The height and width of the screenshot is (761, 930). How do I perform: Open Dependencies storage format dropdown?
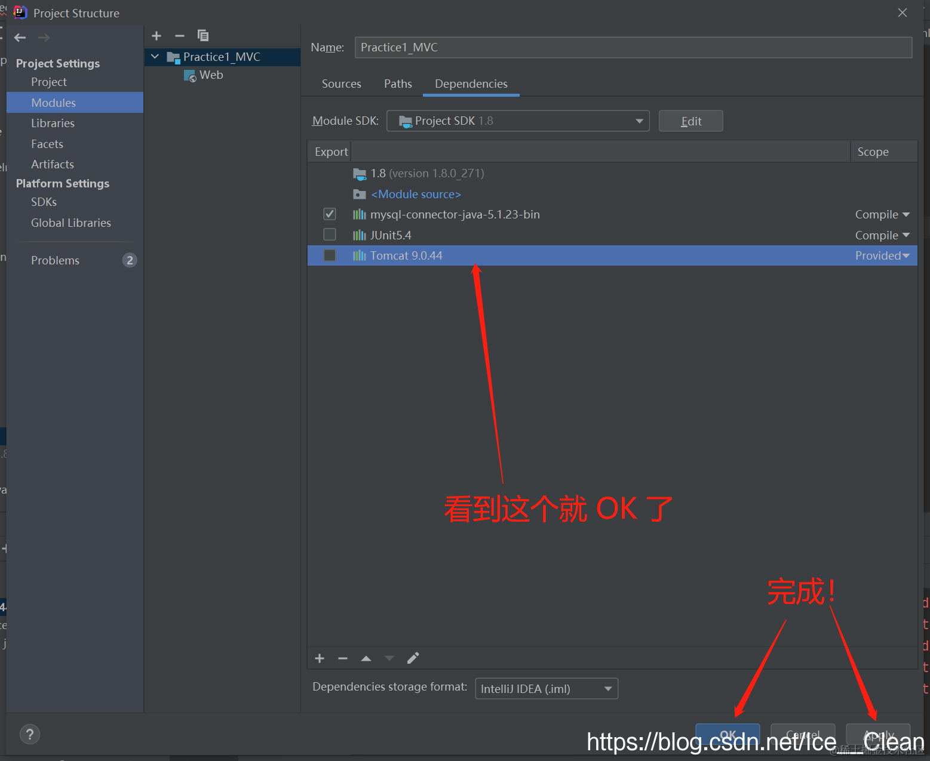[547, 689]
